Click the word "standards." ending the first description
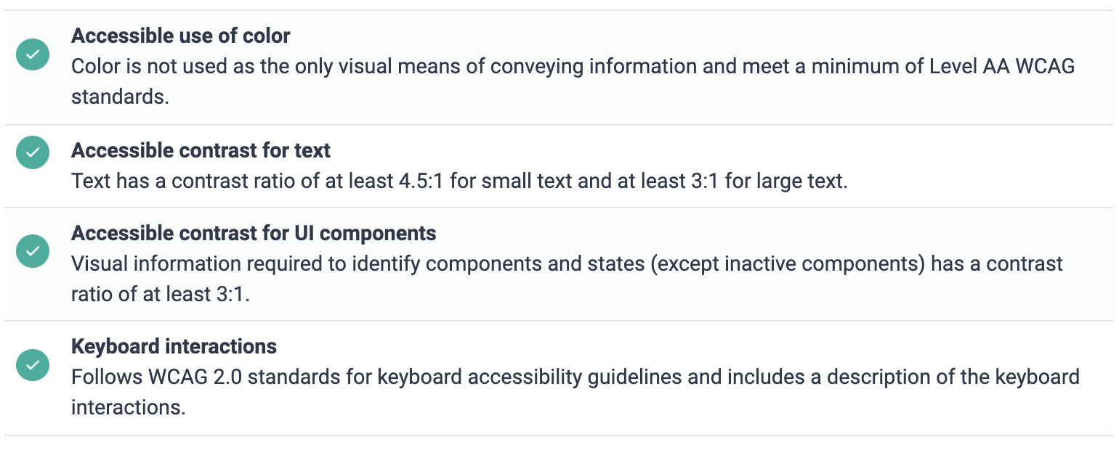1119x450 pixels. (120, 97)
